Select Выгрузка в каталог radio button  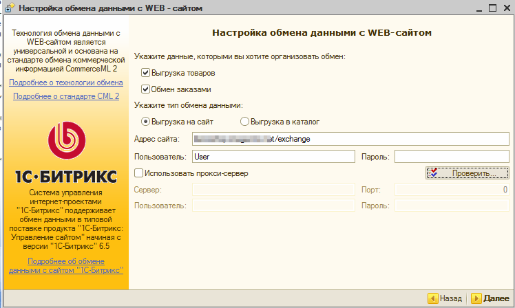244,122
